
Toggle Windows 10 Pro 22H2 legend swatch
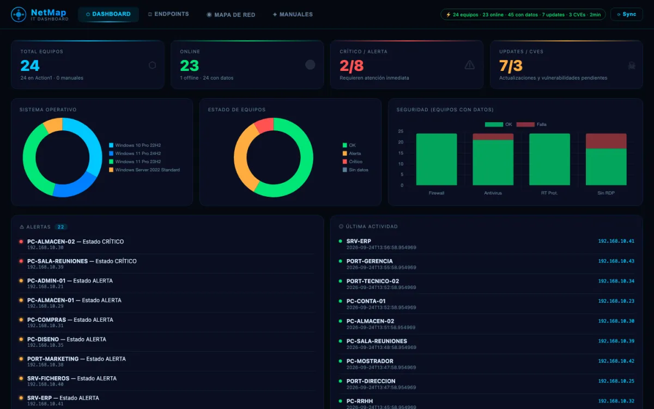(111, 146)
